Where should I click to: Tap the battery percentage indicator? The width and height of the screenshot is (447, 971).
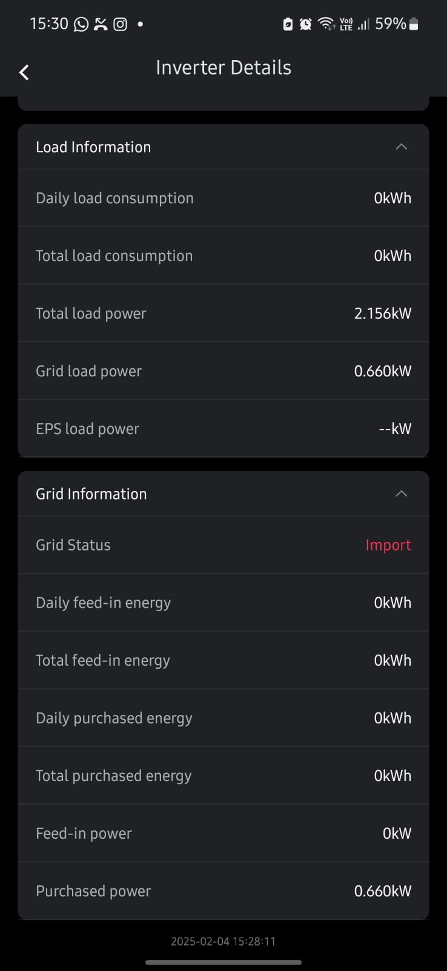pos(390,24)
